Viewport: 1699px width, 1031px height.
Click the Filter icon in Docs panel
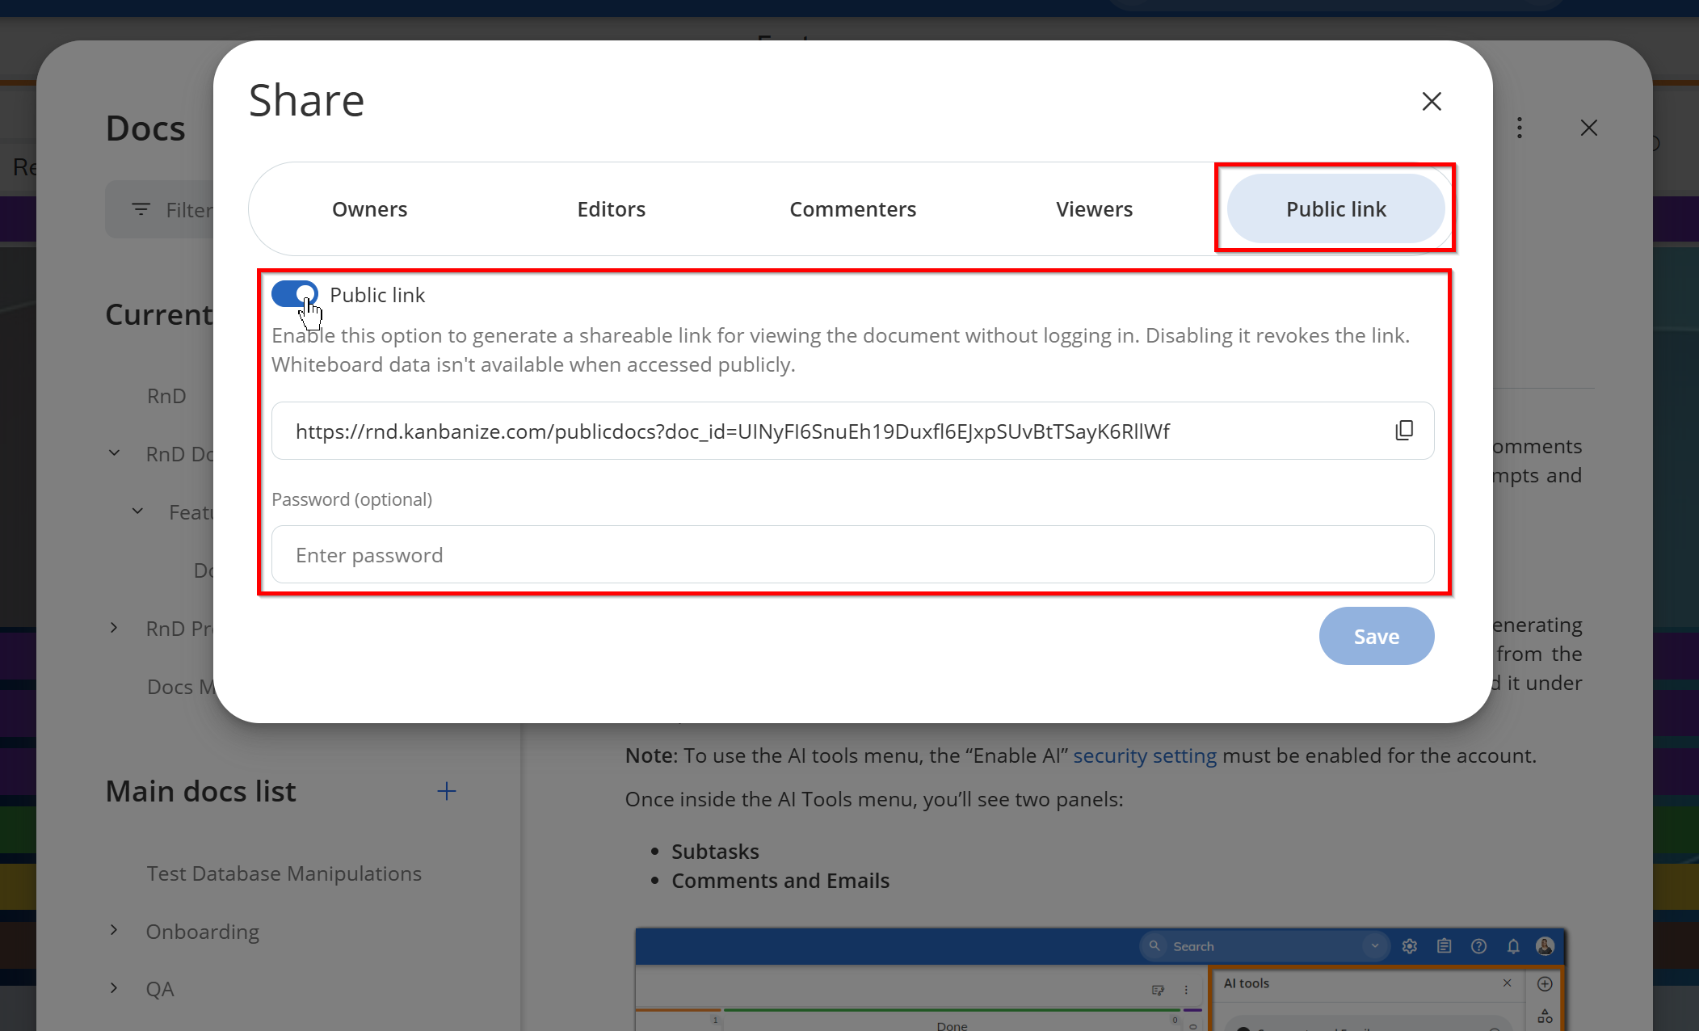tap(141, 210)
